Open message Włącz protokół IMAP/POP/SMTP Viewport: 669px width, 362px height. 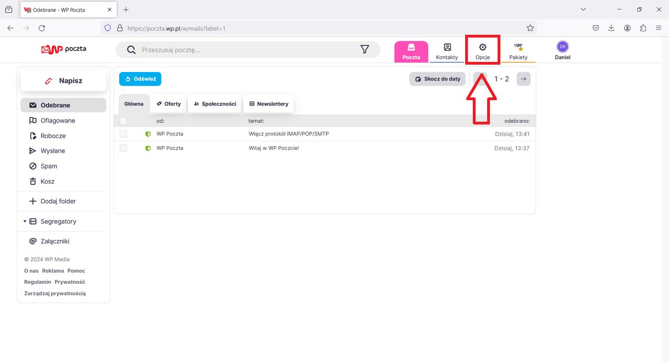(289, 134)
